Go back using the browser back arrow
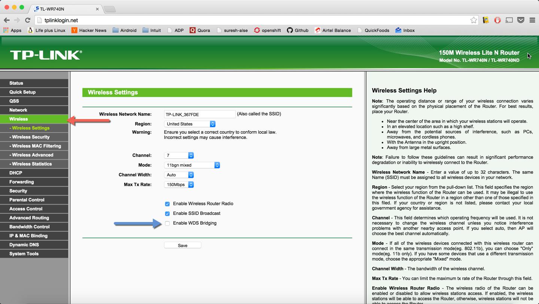This screenshot has width=539, height=304. tap(7, 20)
